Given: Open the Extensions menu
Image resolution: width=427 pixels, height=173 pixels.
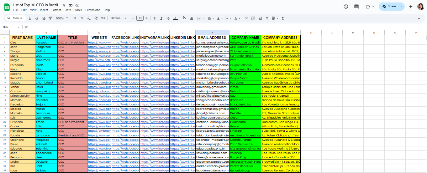Looking at the screenshot, I should (93, 10).
